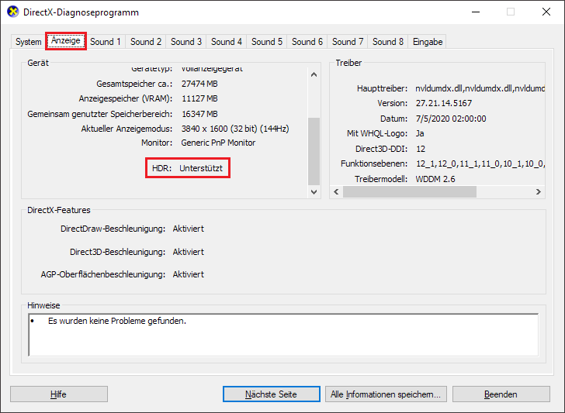The width and height of the screenshot is (565, 413).
Task: Switch to the System tab
Action: (x=28, y=42)
